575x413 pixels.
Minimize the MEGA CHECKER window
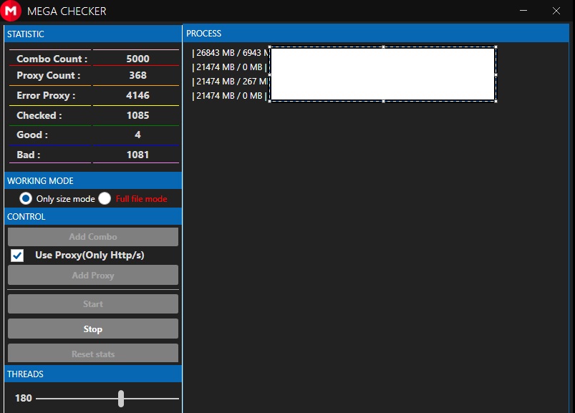[x=524, y=11]
